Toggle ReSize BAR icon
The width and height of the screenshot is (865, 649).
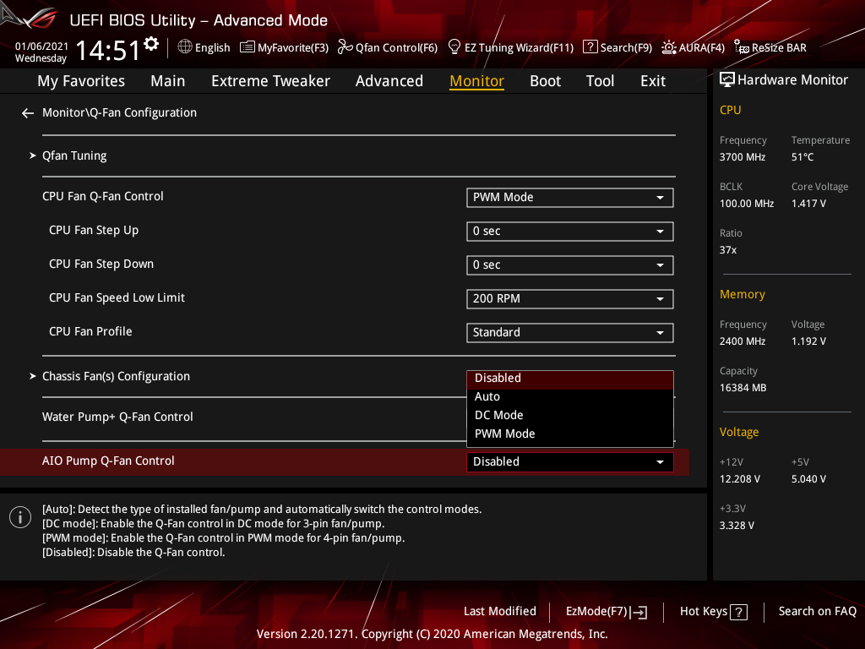[x=742, y=47]
